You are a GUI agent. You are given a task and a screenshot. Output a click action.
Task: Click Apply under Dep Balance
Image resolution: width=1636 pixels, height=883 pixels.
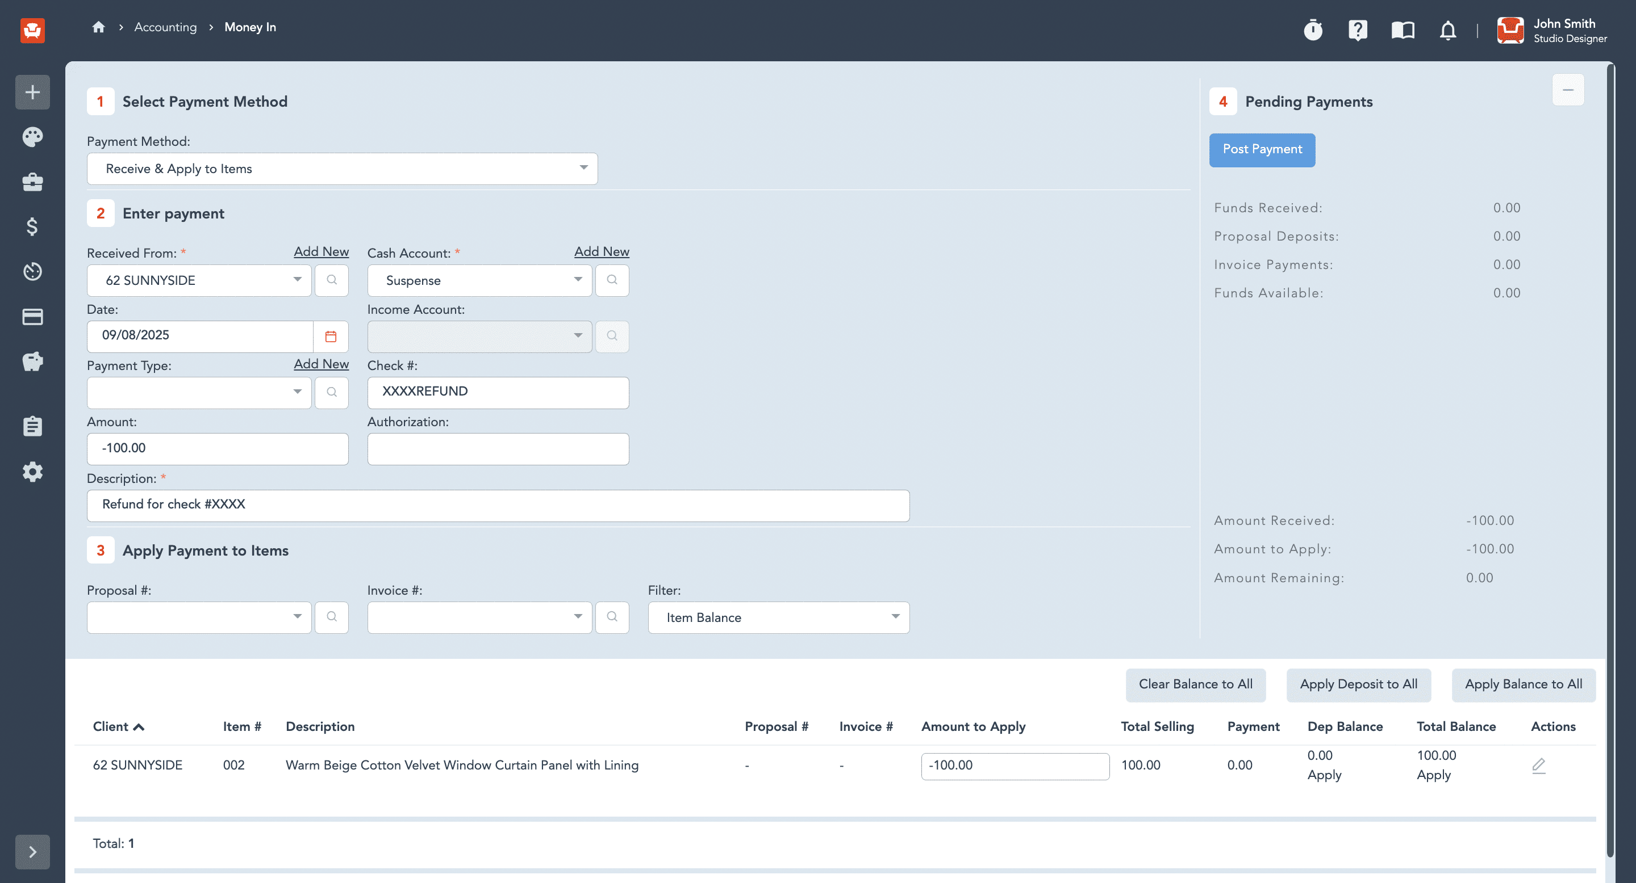tap(1324, 775)
